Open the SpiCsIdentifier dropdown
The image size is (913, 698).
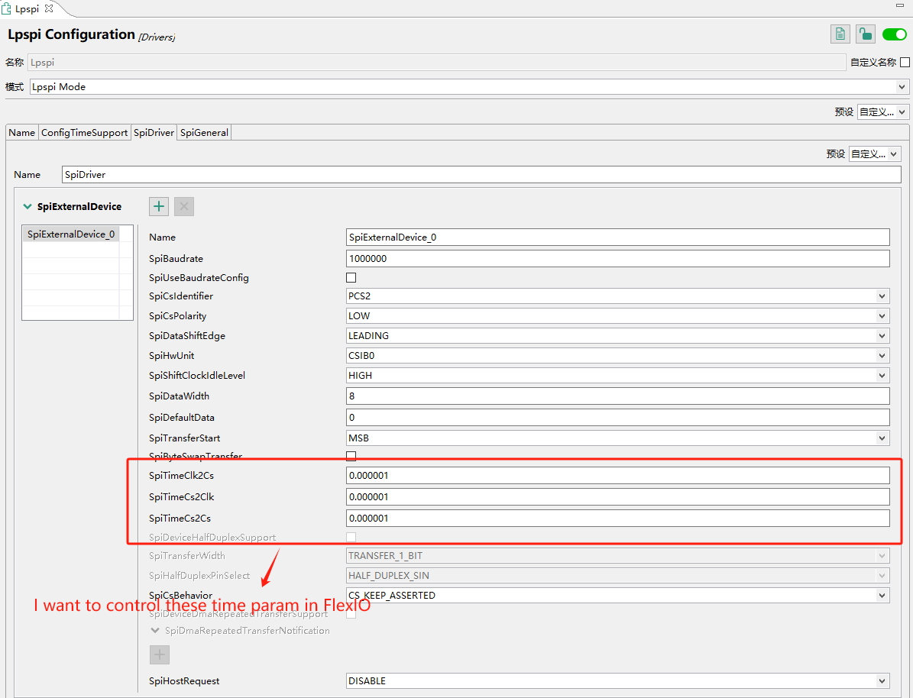click(618, 296)
